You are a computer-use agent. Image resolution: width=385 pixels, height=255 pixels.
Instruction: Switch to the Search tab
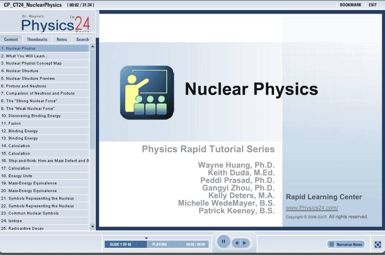pyautogui.click(x=83, y=39)
